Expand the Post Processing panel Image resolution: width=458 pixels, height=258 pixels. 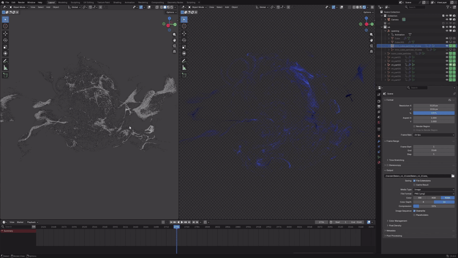[393, 236]
